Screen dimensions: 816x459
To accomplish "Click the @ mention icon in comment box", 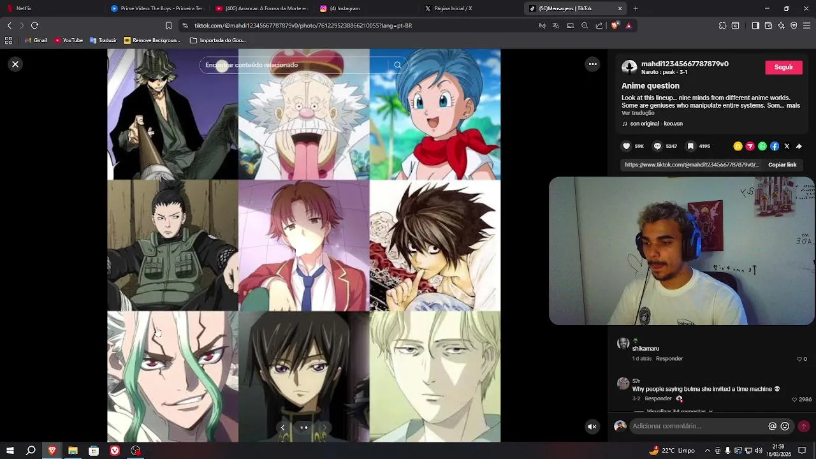I will (x=772, y=426).
